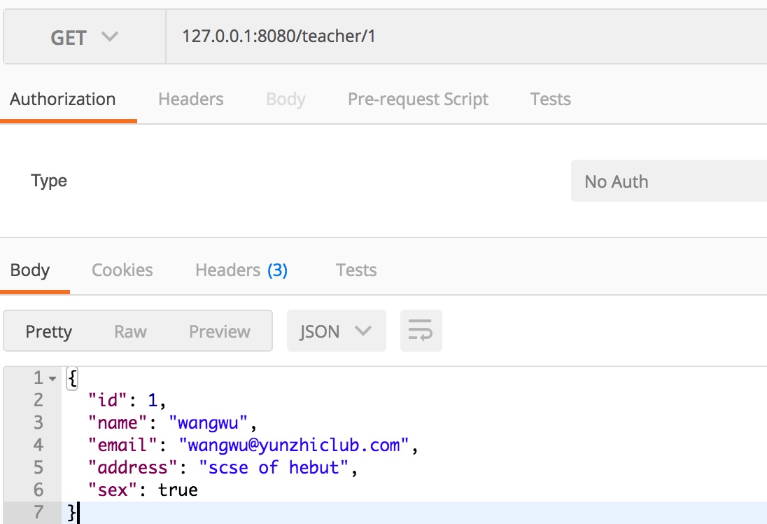The height and width of the screenshot is (524, 767).
Task: Open the response Tests tab
Action: point(356,270)
